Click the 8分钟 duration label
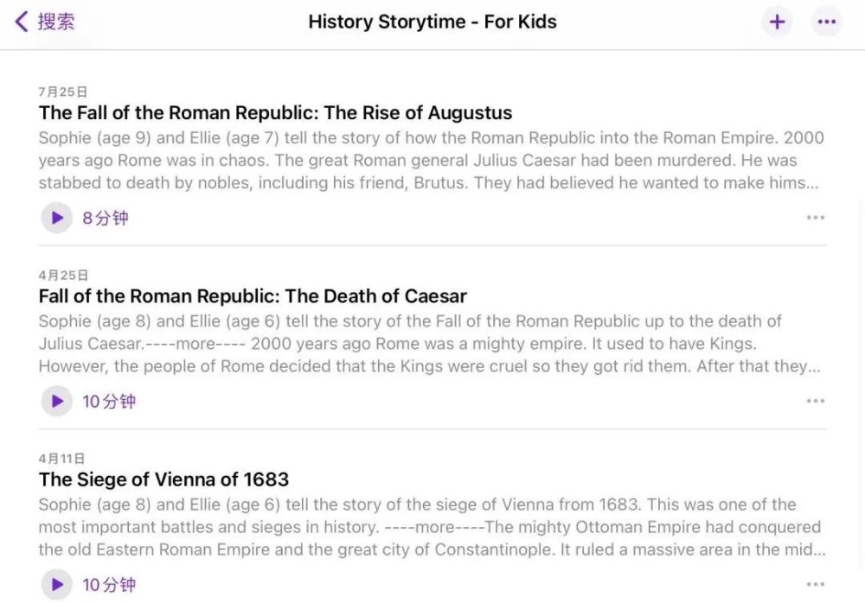Image resolution: width=865 pixels, height=603 pixels. click(x=106, y=218)
